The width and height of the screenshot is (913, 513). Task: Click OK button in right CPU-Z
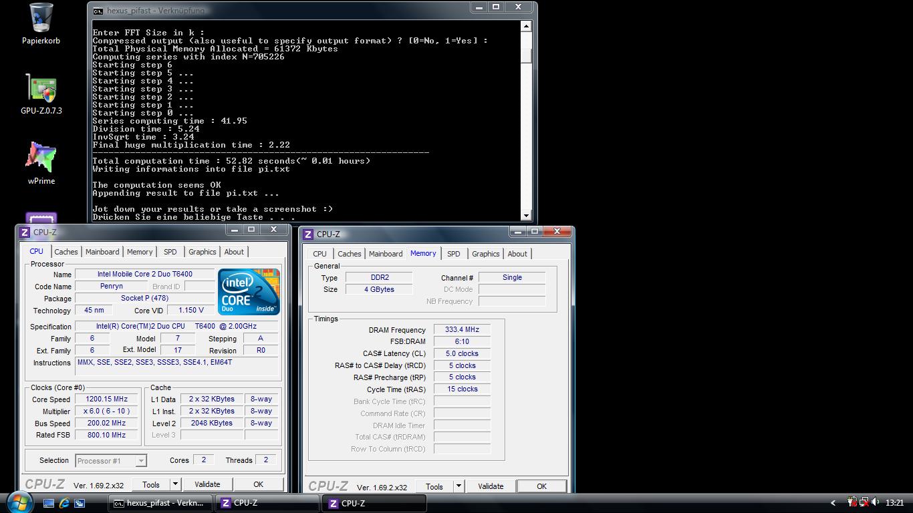coord(541,486)
